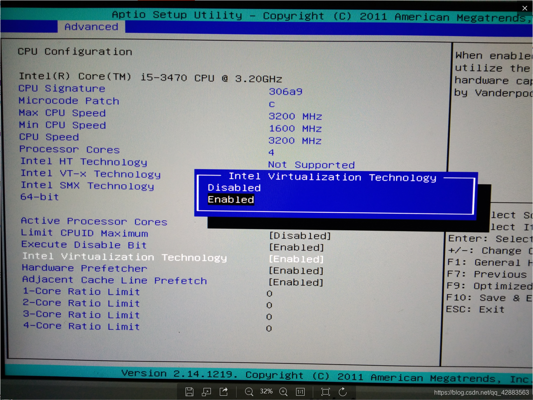Click Limit CPUID Maximum [Disabled] value
533x400 pixels.
[300, 236]
